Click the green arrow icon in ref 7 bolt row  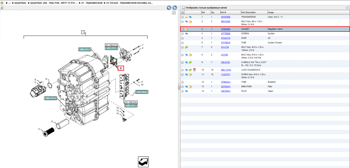(187, 47)
